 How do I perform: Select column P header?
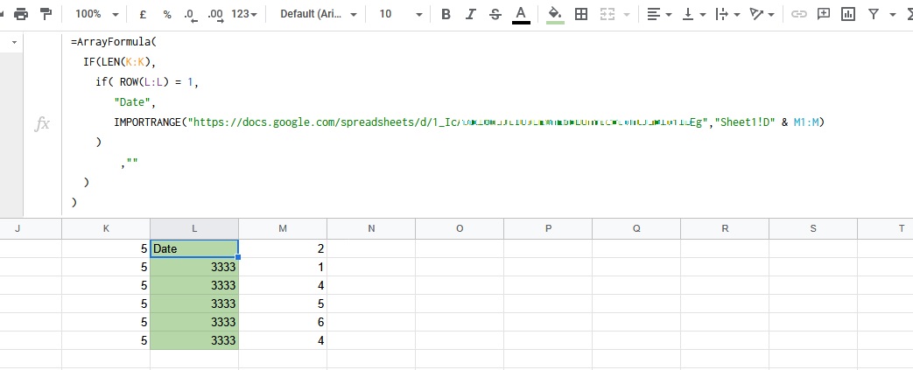[548, 228]
